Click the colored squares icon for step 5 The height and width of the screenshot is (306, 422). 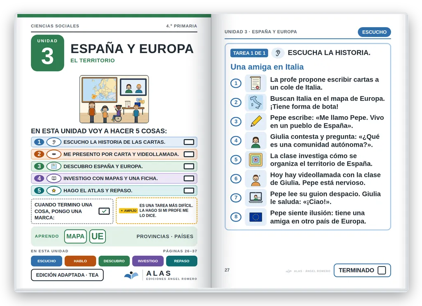click(256, 160)
